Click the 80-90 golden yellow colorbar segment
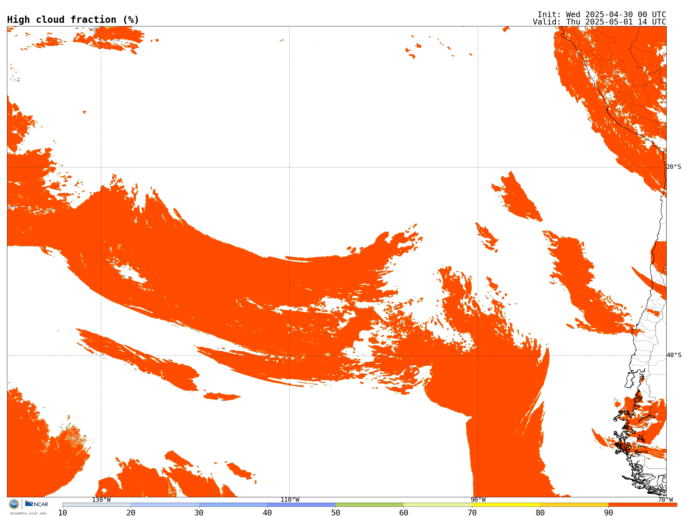Viewport: 687px width, 517px height. (x=574, y=505)
